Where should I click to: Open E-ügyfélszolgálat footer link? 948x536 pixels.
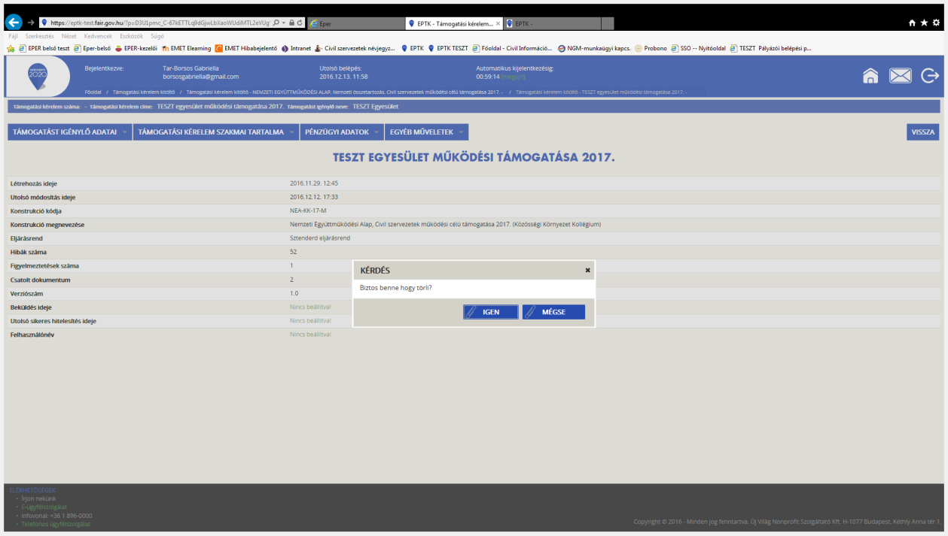coord(44,507)
